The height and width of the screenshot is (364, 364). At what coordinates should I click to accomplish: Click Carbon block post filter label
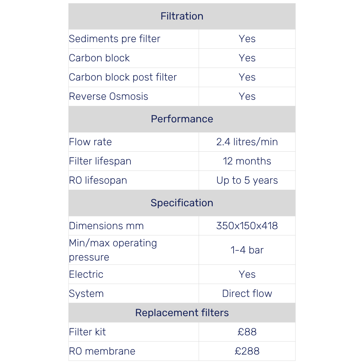(x=123, y=77)
